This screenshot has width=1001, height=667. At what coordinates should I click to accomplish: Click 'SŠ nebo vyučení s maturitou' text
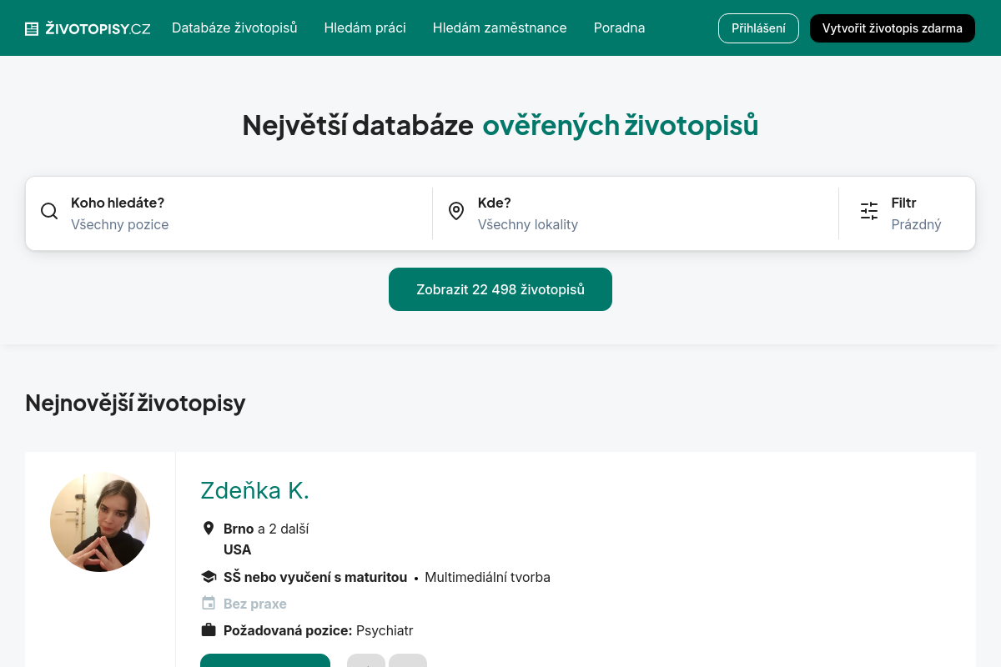click(315, 577)
